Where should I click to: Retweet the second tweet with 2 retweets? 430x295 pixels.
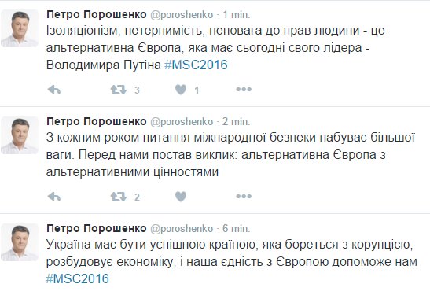pos(119,197)
